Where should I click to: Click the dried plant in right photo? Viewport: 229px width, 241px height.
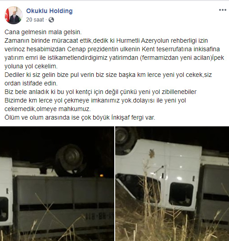click(x=152, y=153)
